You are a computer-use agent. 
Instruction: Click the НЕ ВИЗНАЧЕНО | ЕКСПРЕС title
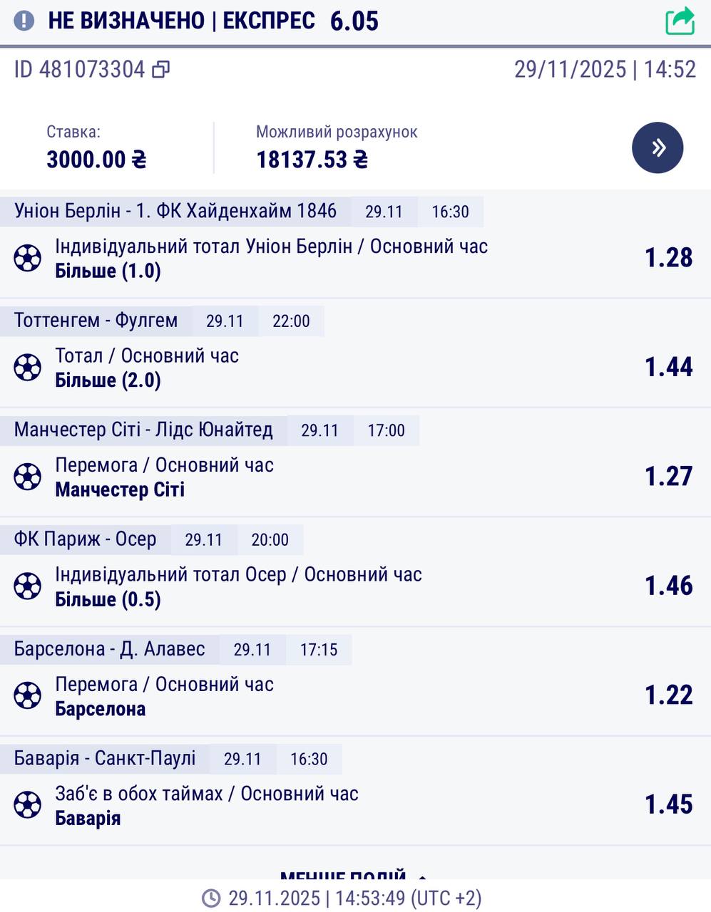181,21
